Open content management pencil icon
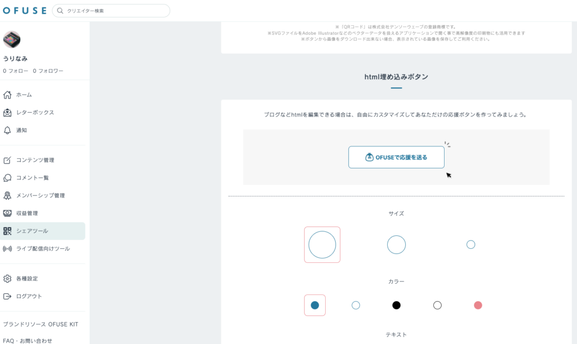This screenshot has height=344, width=577. coord(7,160)
